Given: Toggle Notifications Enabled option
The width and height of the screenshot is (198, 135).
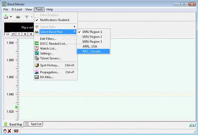Looking at the screenshot, I should (54, 20).
